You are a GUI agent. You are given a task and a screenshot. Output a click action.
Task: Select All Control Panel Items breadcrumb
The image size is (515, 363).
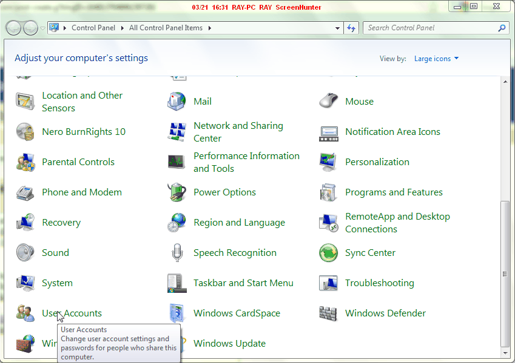(x=166, y=28)
